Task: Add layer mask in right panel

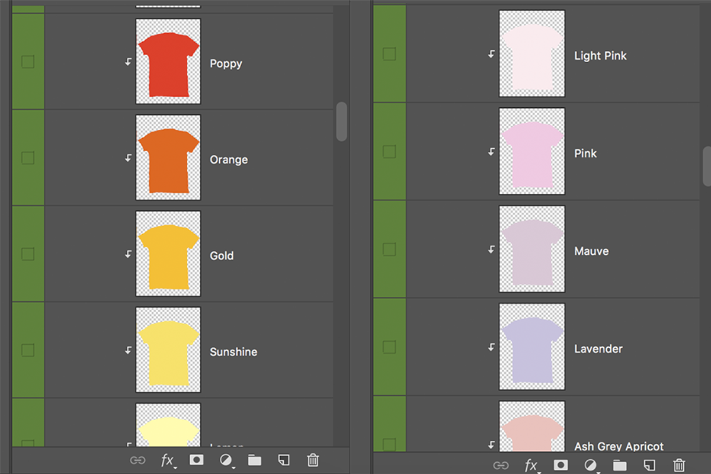Action: [561, 466]
